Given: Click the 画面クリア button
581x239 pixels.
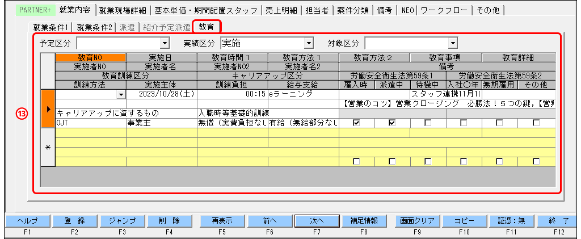Looking at the screenshot, I should (x=417, y=221).
